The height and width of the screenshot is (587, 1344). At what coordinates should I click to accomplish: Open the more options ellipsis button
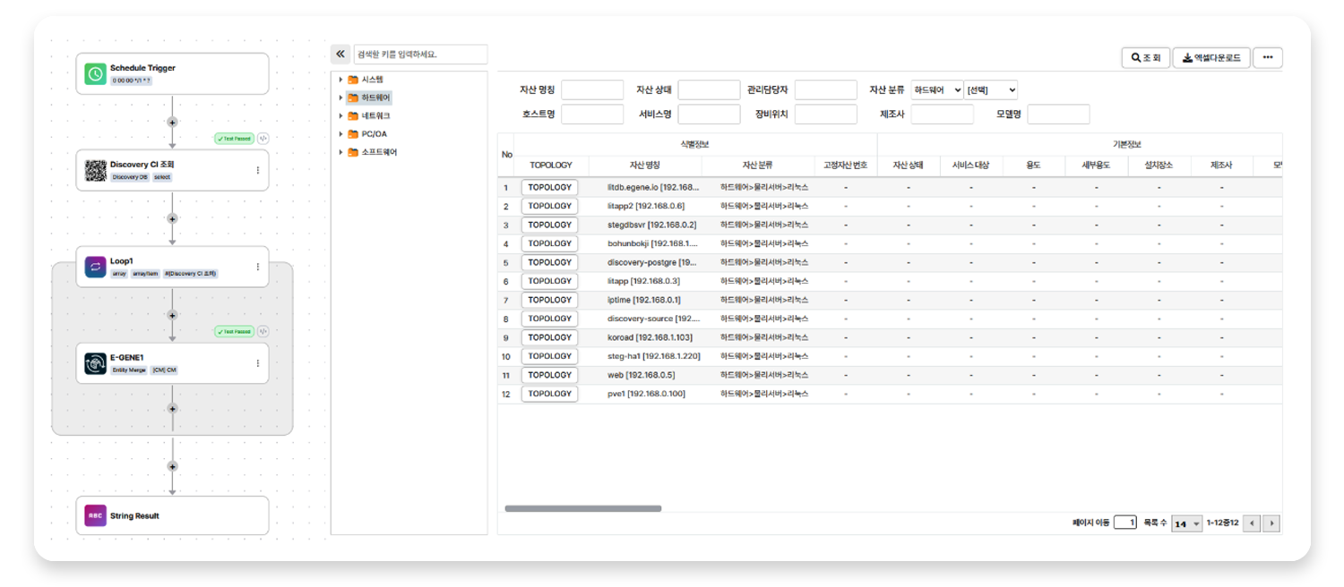(x=1268, y=58)
